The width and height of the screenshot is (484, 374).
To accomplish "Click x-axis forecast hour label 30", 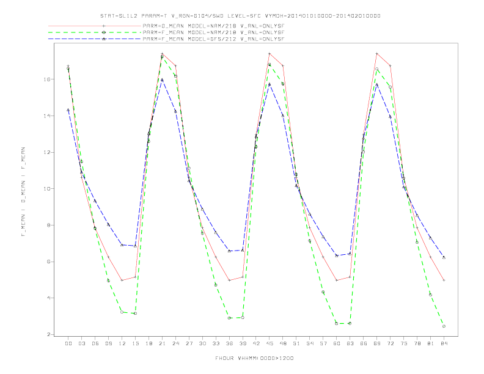I will pyautogui.click(x=202, y=343).
